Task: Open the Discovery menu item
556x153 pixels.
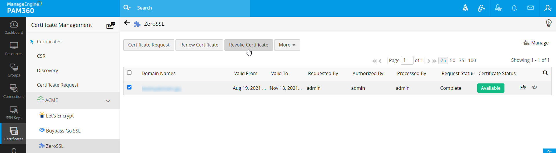Action: point(47,70)
